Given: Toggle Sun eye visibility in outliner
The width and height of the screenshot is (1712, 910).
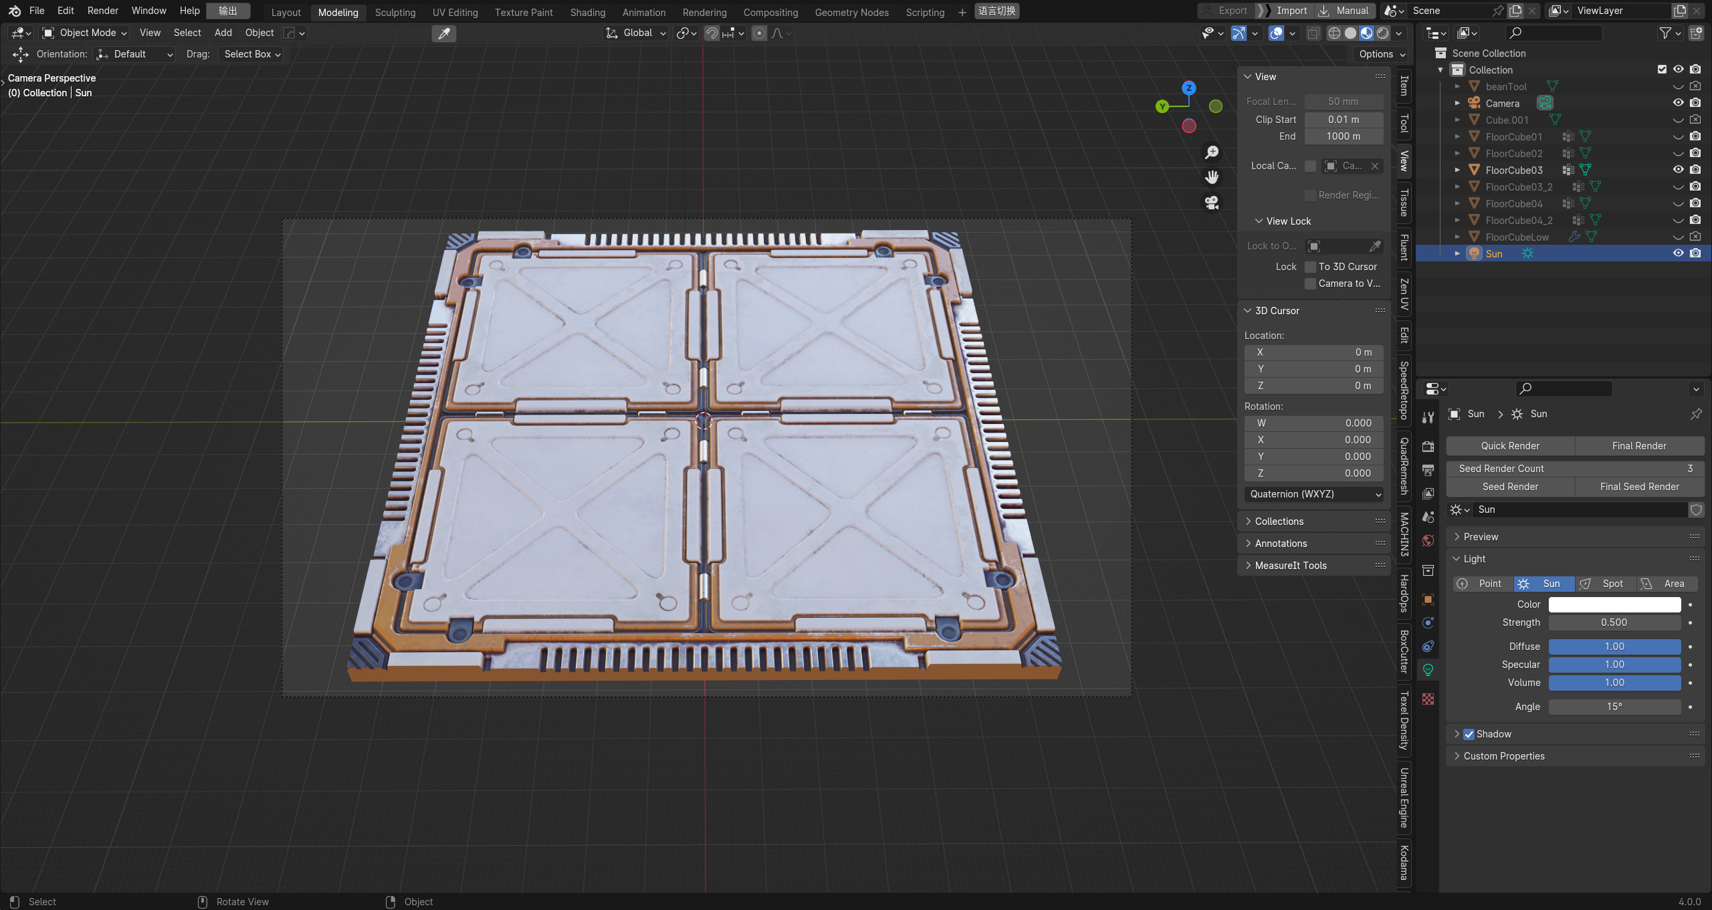Looking at the screenshot, I should (x=1678, y=253).
